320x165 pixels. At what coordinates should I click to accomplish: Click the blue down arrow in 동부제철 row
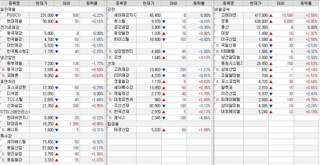click(57, 63)
